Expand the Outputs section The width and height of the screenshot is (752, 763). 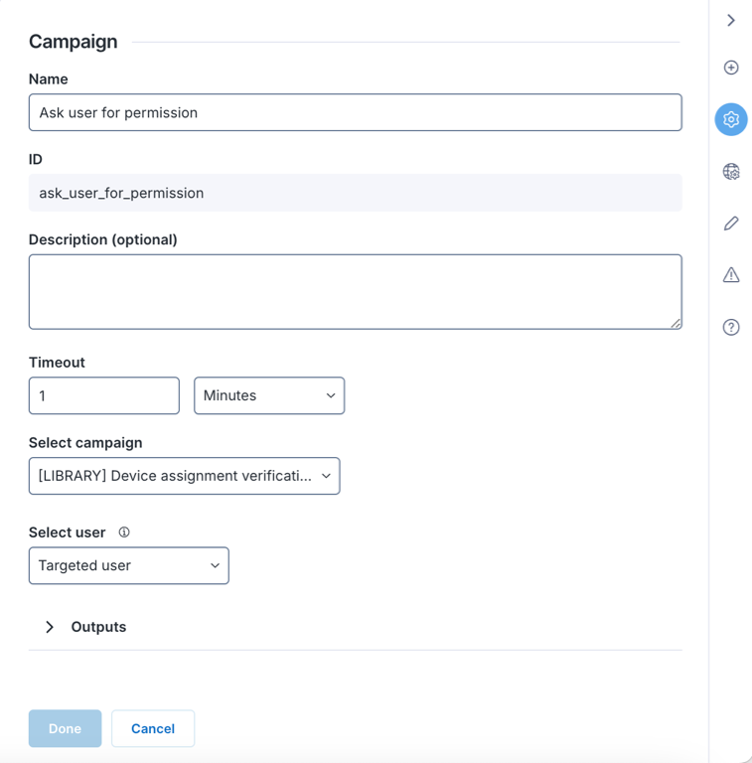tap(50, 627)
